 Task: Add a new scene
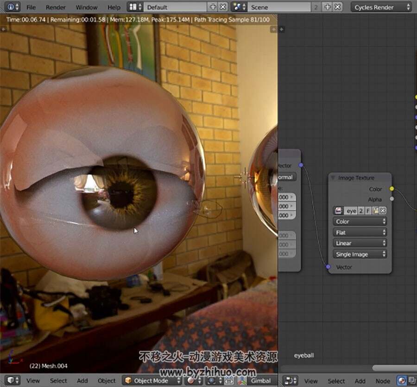[x=328, y=7]
